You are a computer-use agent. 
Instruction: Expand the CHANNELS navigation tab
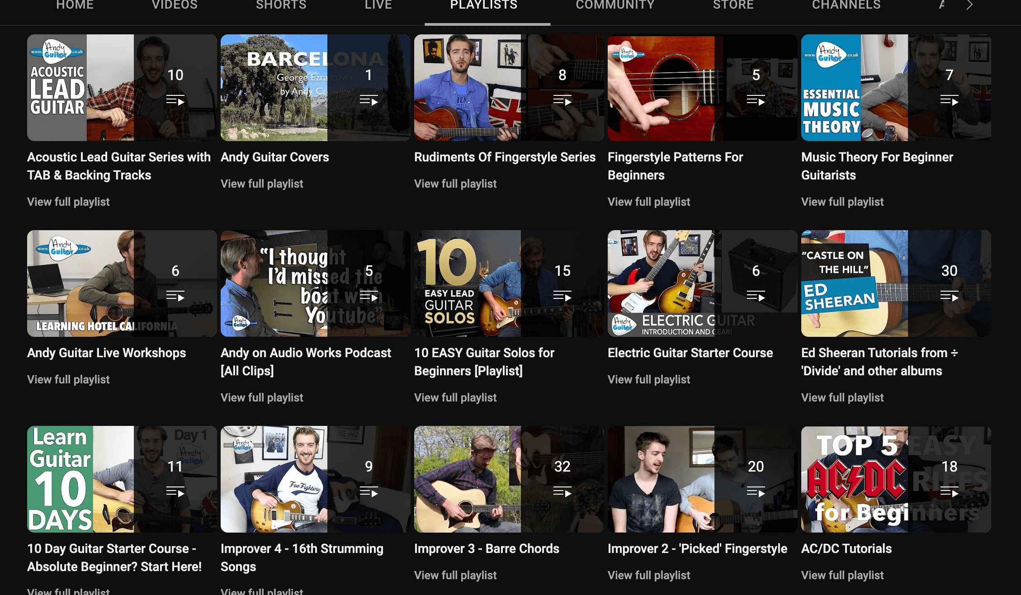847,6
